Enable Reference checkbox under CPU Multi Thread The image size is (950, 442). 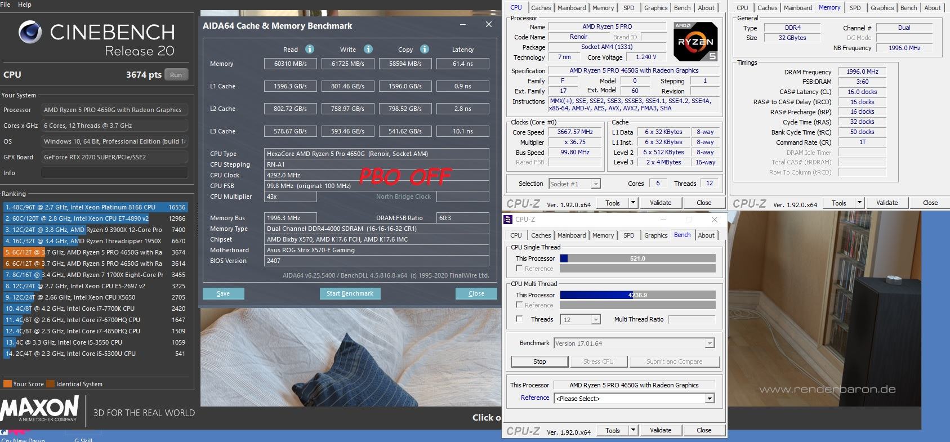pyautogui.click(x=520, y=305)
